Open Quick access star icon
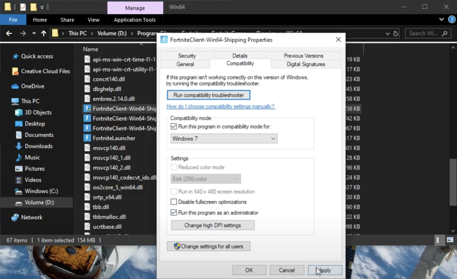Image resolution: width=457 pixels, height=279 pixels. tap(16, 56)
